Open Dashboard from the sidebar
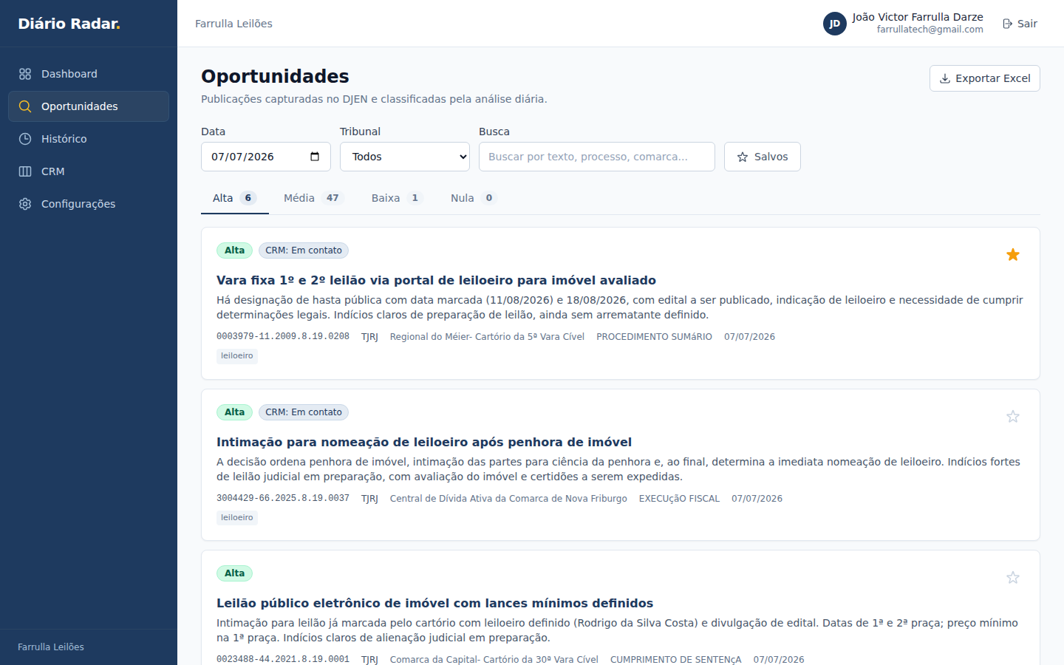 point(89,74)
